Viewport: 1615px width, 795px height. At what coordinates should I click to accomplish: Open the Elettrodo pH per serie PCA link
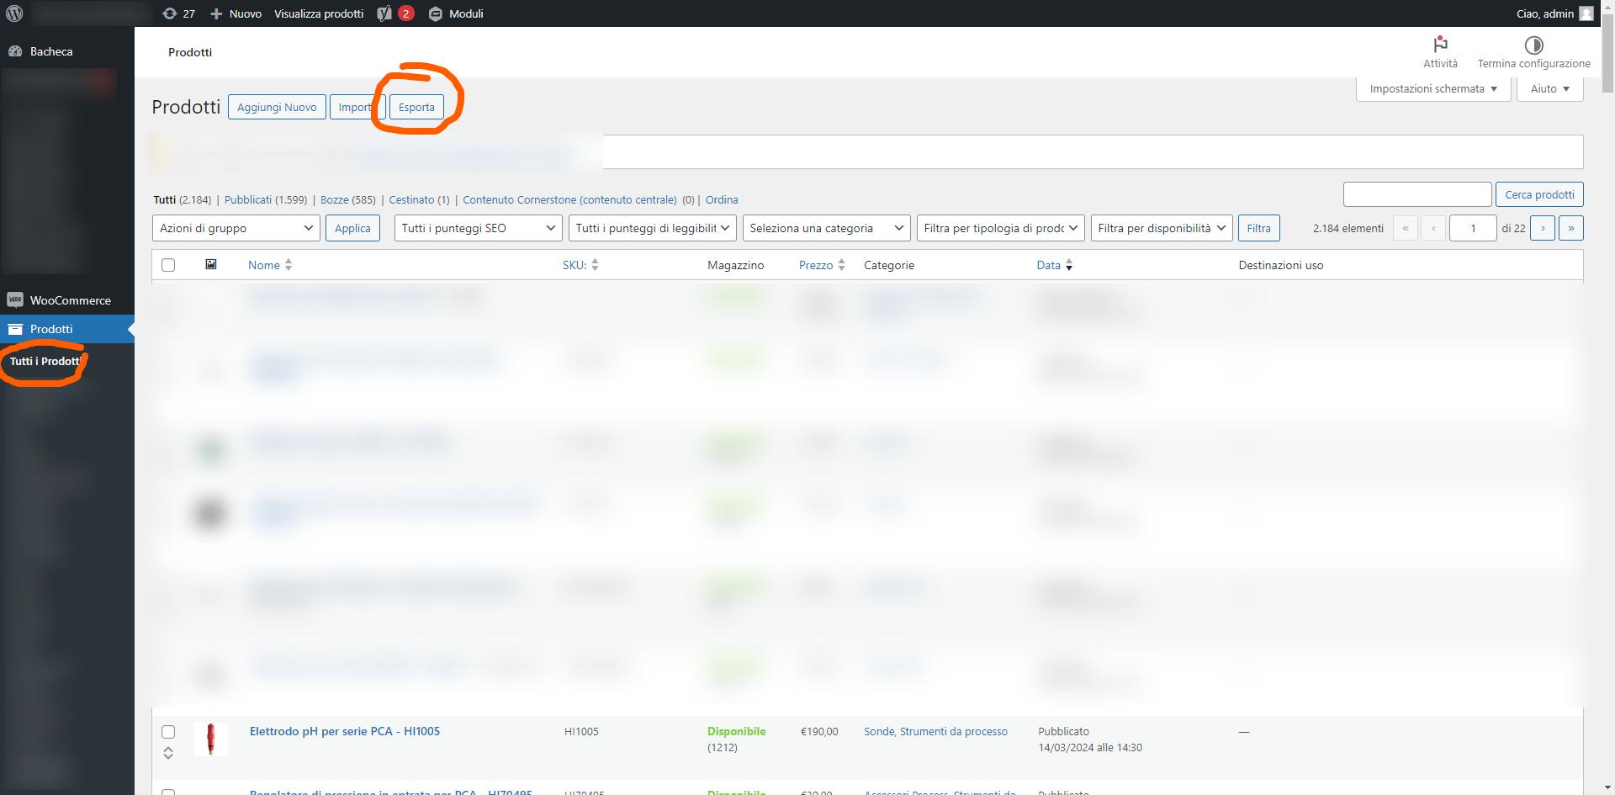pyautogui.click(x=344, y=731)
